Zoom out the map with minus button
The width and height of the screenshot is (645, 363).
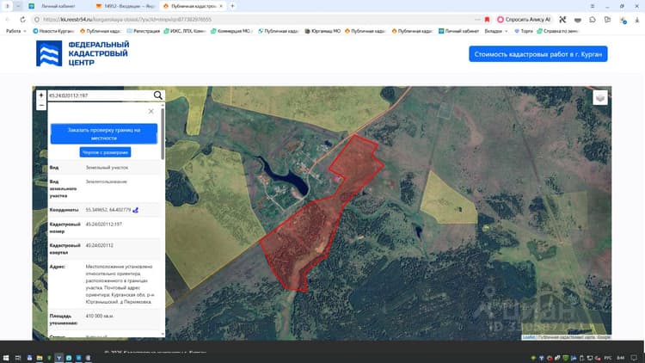(x=41, y=106)
